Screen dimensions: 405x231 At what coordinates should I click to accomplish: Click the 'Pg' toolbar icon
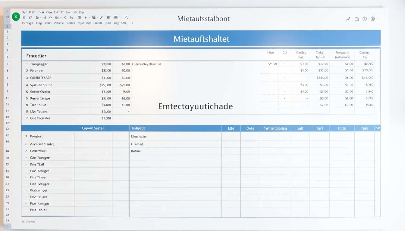[71, 17]
